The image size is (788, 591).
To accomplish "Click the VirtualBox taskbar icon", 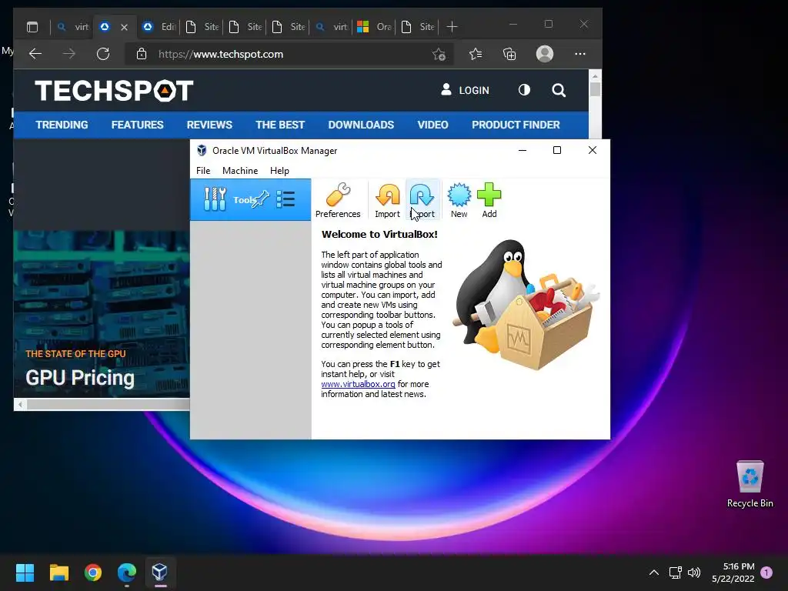I will [x=160, y=573].
